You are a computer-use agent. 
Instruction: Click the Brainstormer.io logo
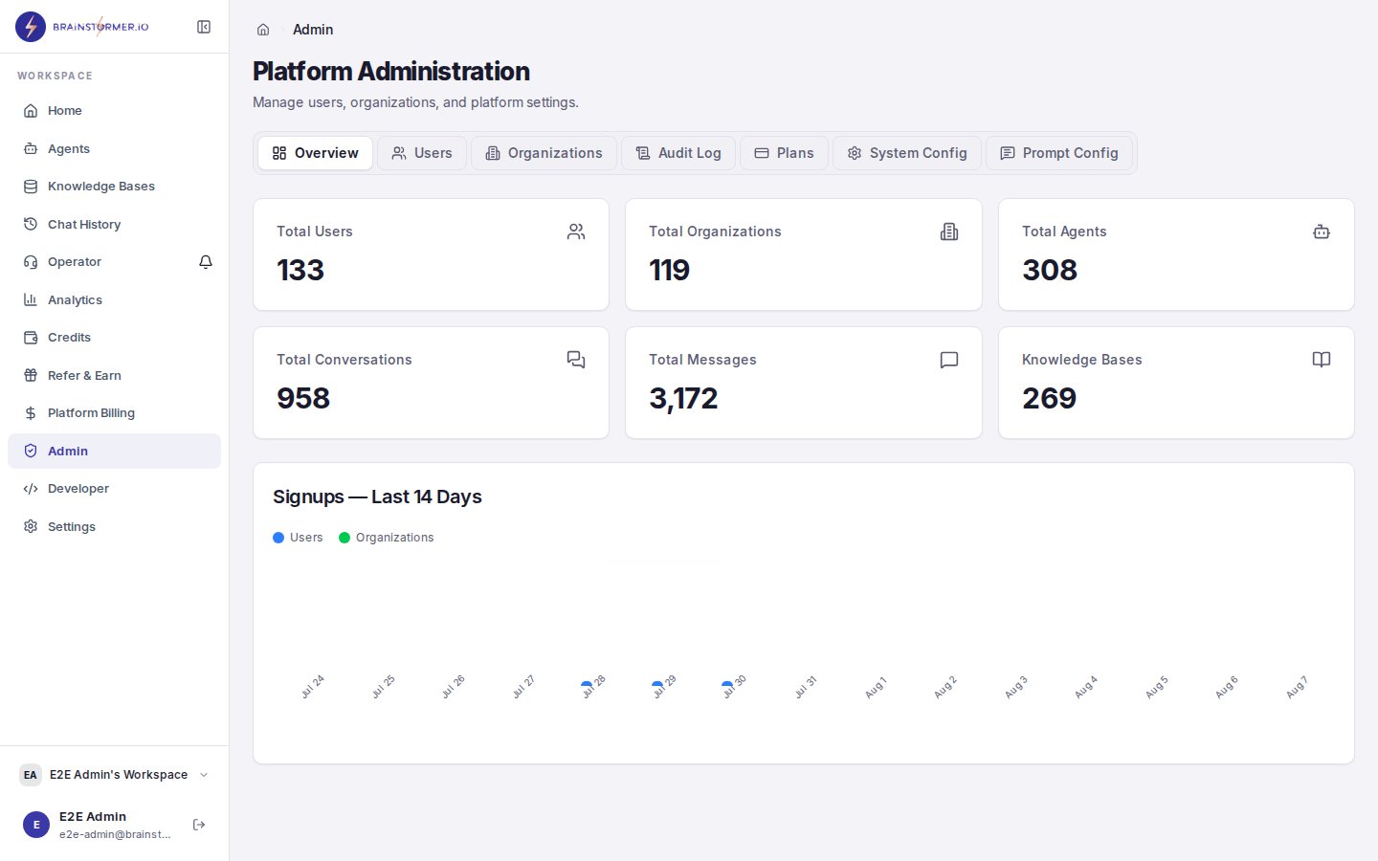coord(83,27)
